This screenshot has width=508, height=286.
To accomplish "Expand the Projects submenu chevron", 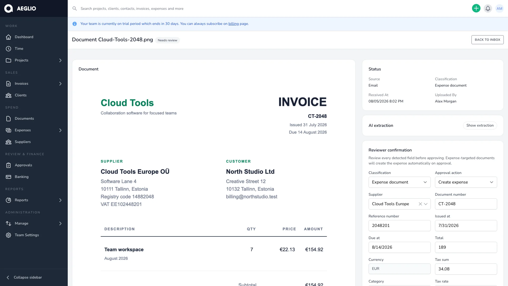I will pos(60,60).
